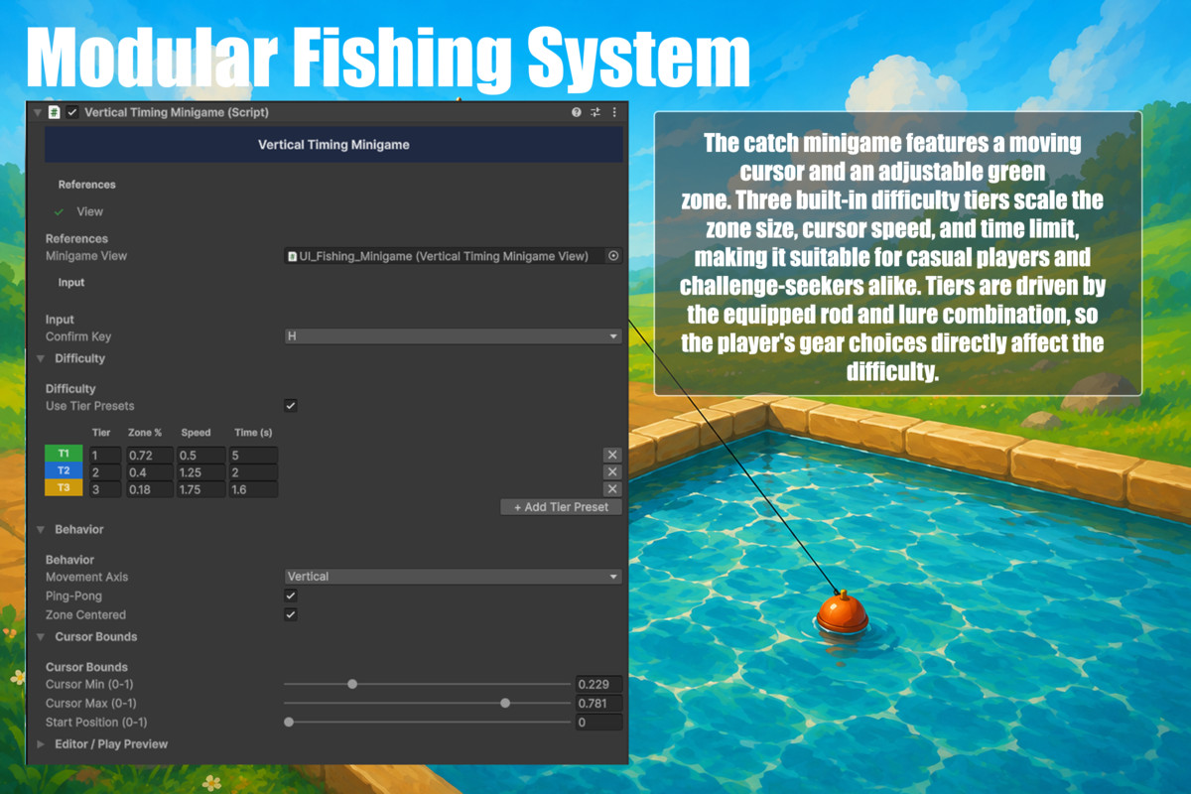Click the Start Position value field
Screen dimensions: 1191x794
tap(599, 722)
